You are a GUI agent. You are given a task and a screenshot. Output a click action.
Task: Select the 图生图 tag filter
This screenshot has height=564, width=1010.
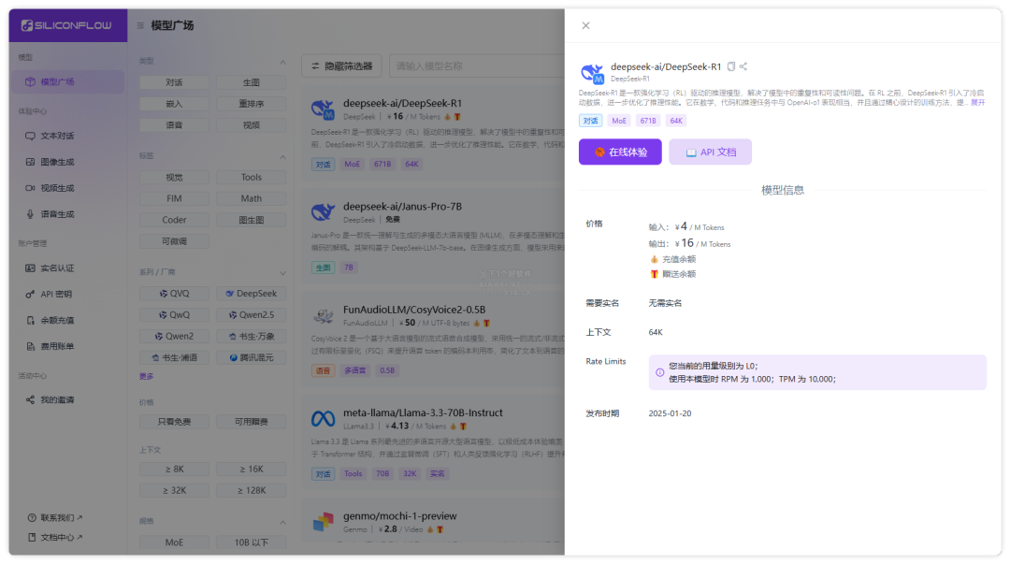[252, 220]
